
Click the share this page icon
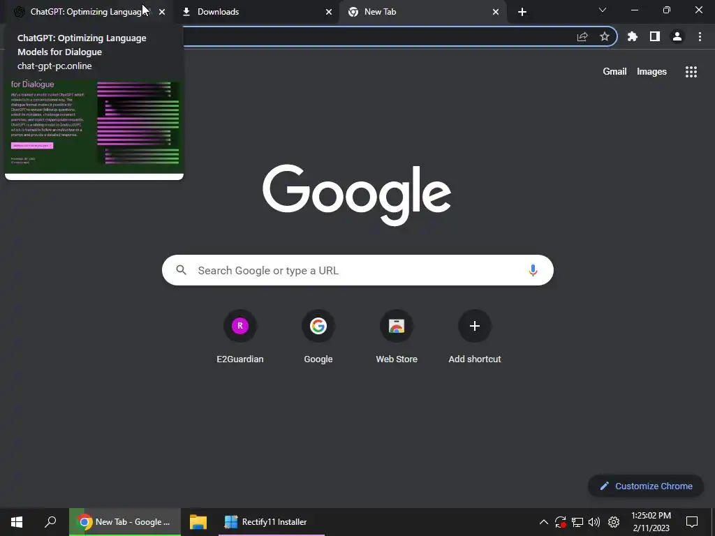[x=582, y=36]
